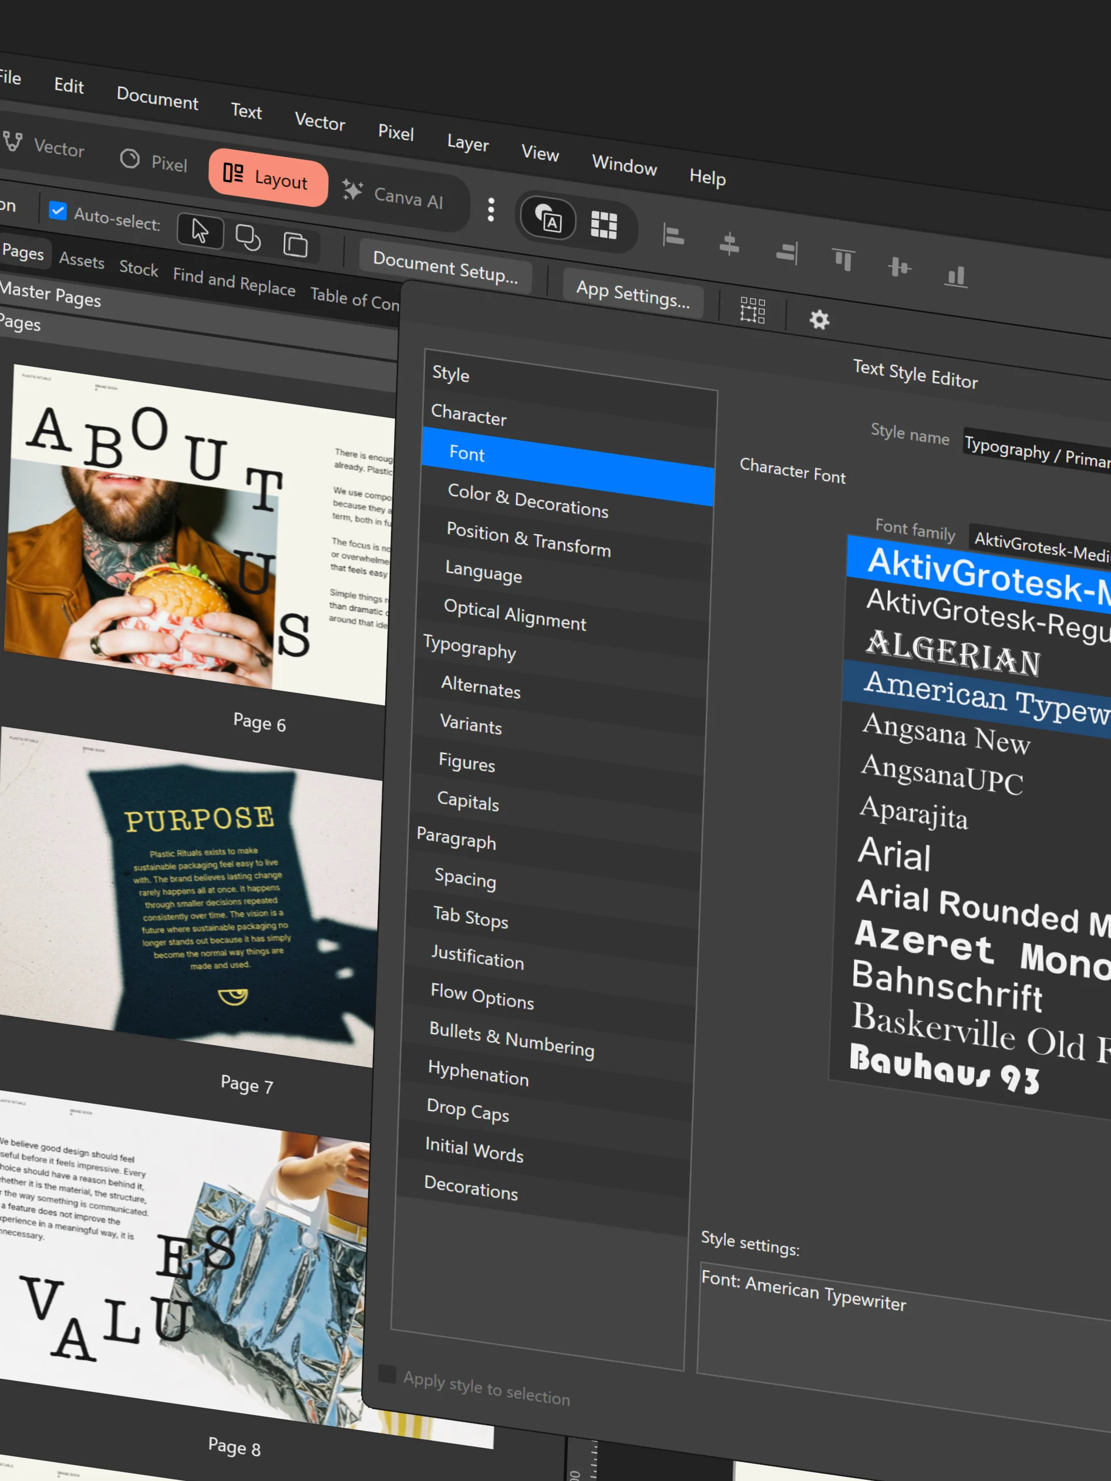
Task: Open the three-dot more options menu
Action: (491, 210)
